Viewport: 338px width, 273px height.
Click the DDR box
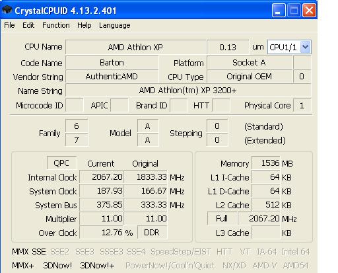click(x=152, y=233)
